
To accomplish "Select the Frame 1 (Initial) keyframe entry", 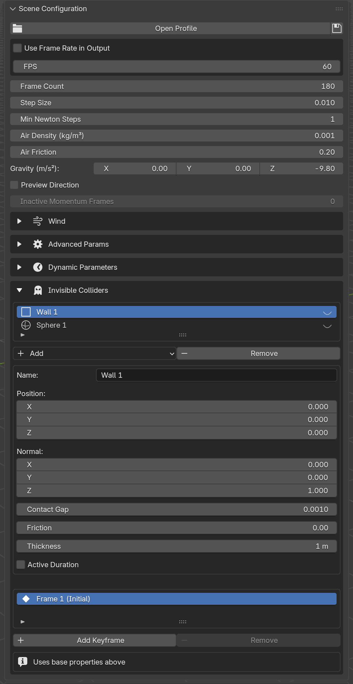I will [176, 599].
